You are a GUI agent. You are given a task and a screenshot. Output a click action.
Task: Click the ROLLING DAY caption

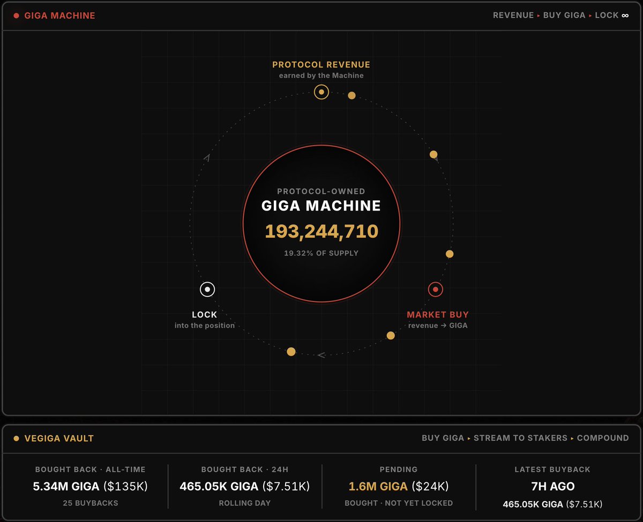click(x=245, y=503)
